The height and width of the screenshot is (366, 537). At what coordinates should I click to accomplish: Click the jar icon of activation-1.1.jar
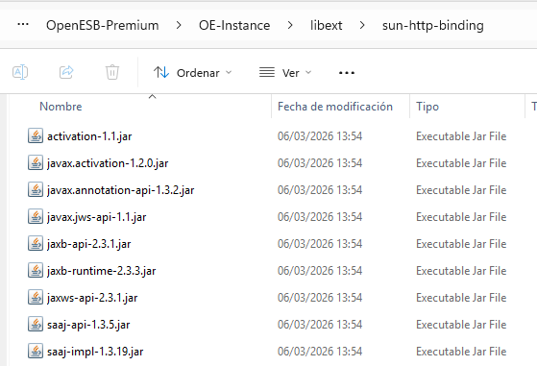coord(36,135)
